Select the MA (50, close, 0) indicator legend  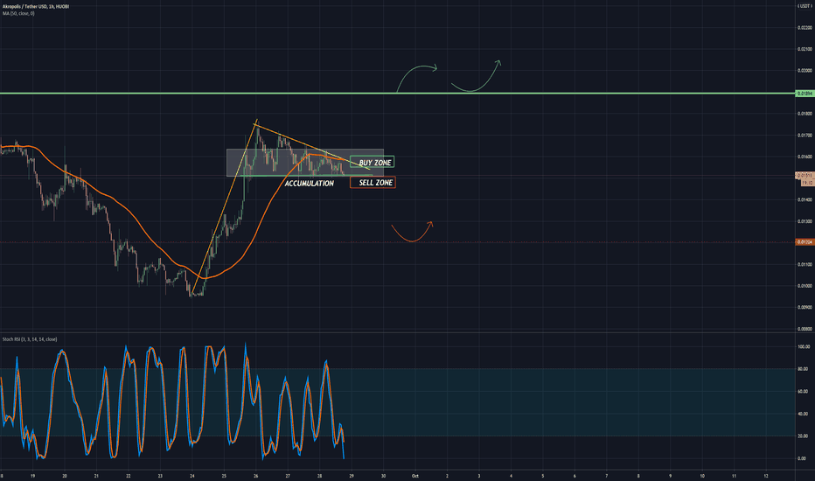pyautogui.click(x=18, y=13)
